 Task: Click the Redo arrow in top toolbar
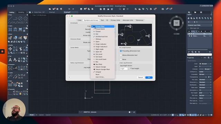[x=73, y=9]
